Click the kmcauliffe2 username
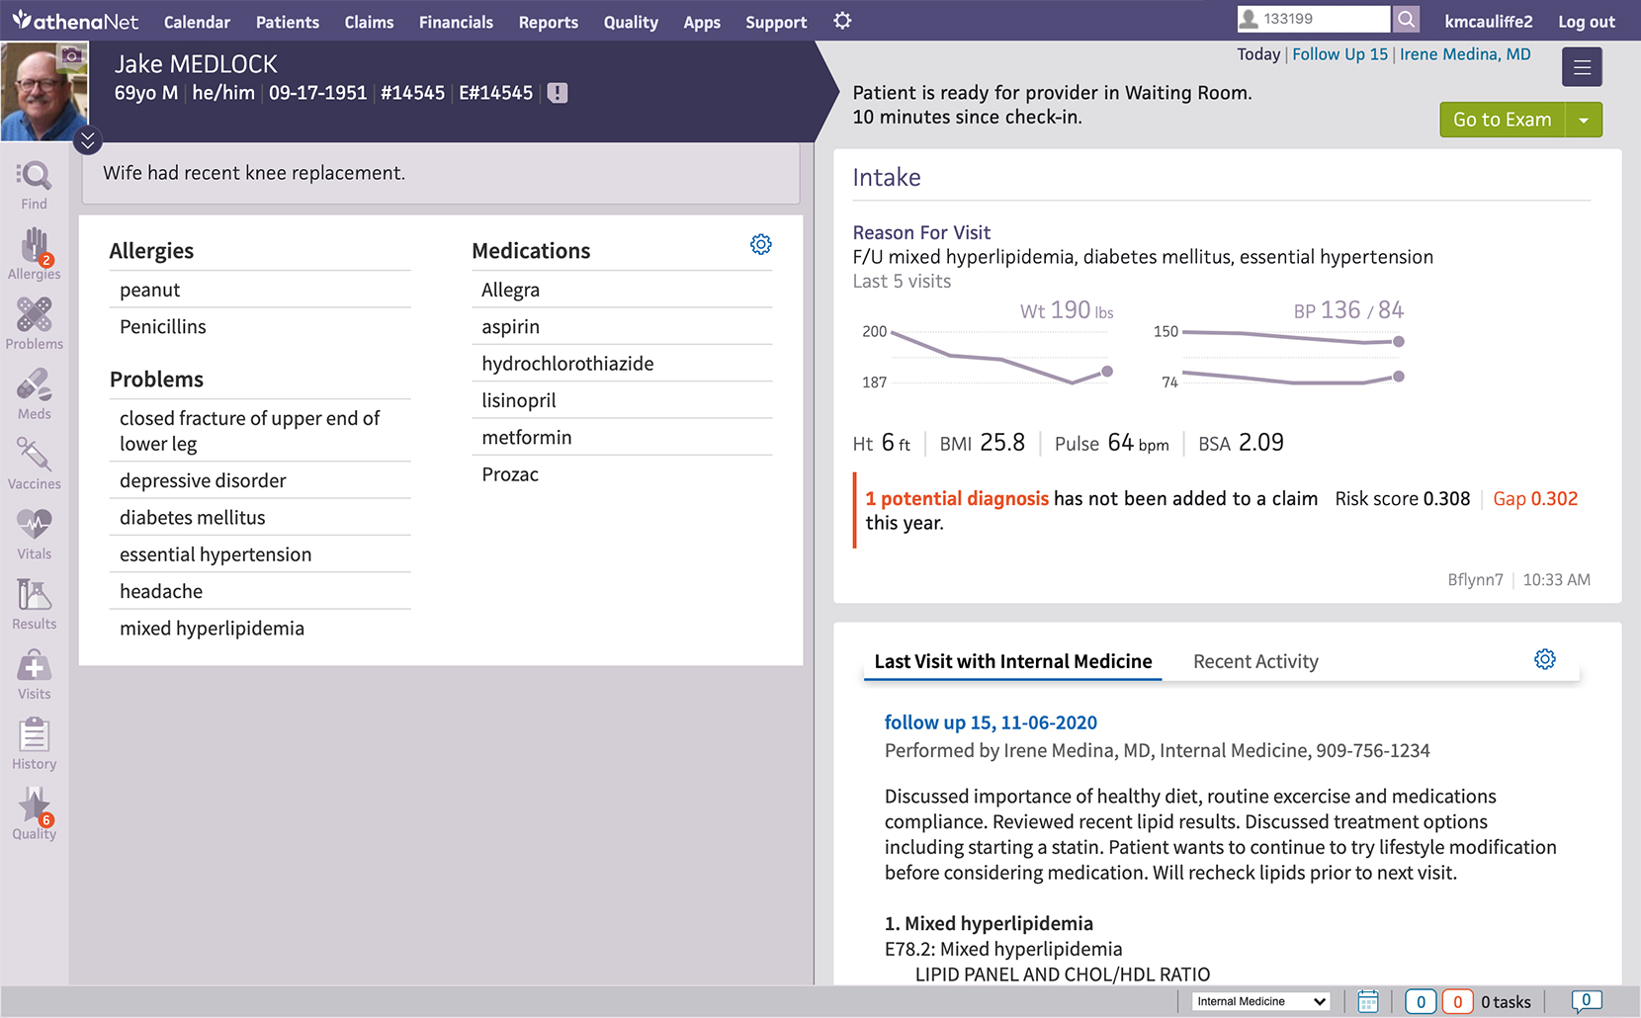The image size is (1641, 1018). pos(1489,22)
